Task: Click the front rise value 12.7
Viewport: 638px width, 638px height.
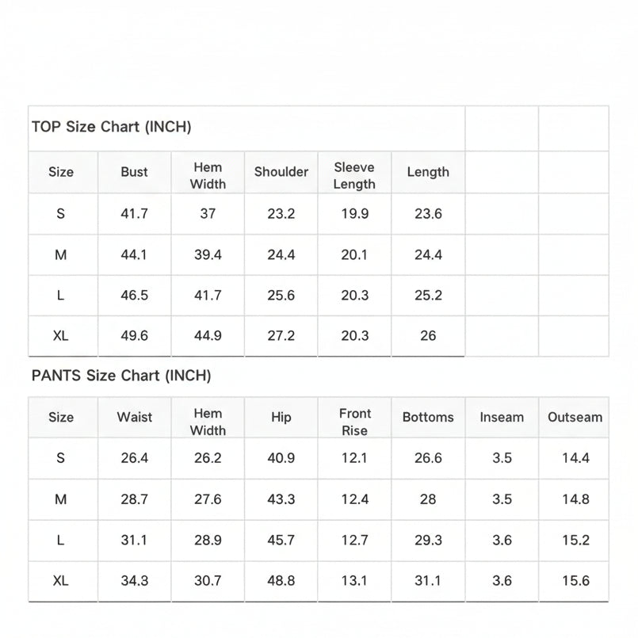Action: pos(355,541)
